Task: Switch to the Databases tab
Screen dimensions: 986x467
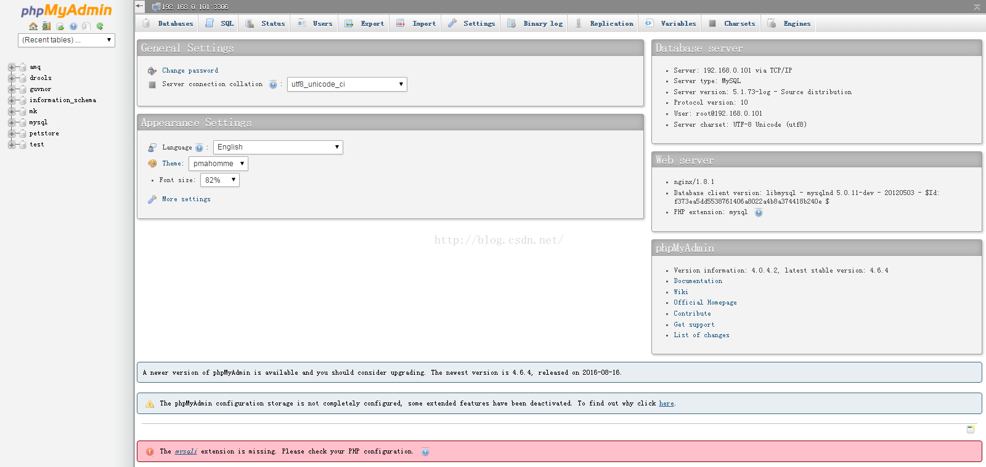Action: [x=167, y=23]
